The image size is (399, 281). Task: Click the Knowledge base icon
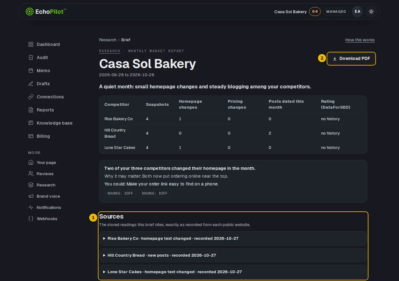point(31,123)
